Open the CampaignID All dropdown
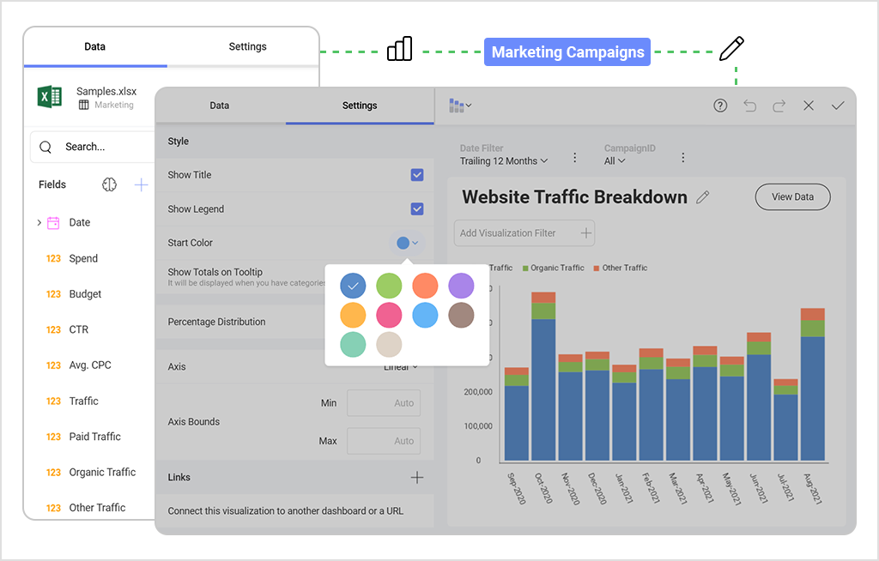The height and width of the screenshot is (561, 879). [615, 160]
